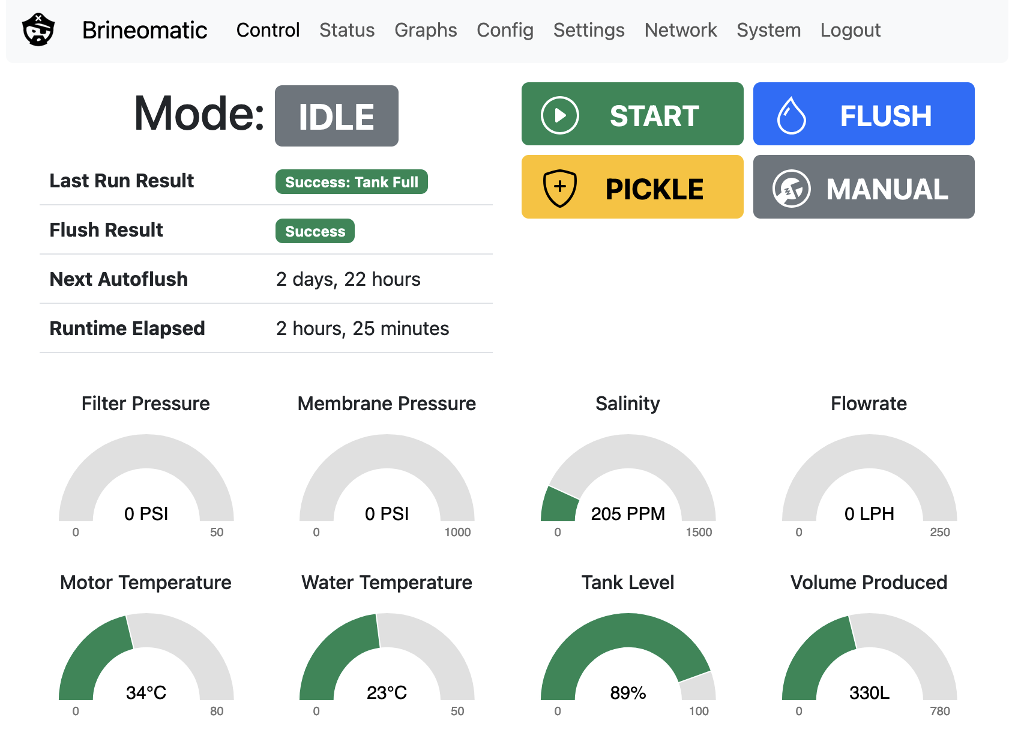The image size is (1018, 741).
Task: Switch to the Network section
Action: pyautogui.click(x=680, y=30)
